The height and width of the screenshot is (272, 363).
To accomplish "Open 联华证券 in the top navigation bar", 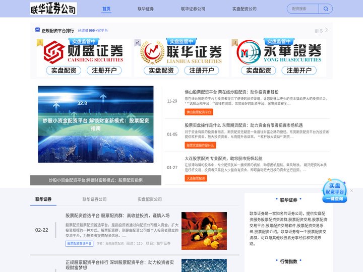I will coord(145,9).
